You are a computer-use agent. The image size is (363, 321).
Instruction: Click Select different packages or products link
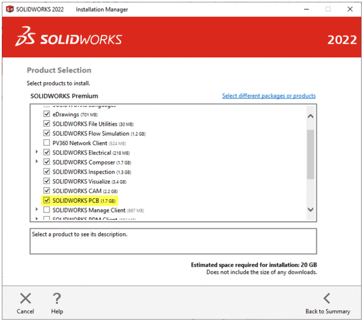269,95
